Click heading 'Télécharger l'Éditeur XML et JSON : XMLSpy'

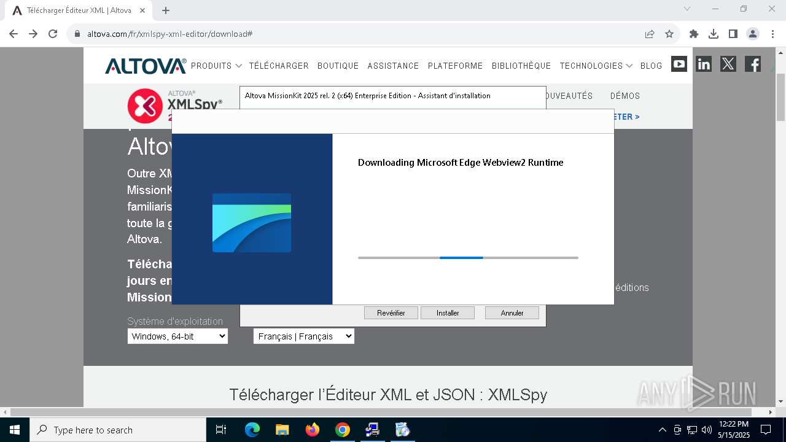(x=388, y=394)
